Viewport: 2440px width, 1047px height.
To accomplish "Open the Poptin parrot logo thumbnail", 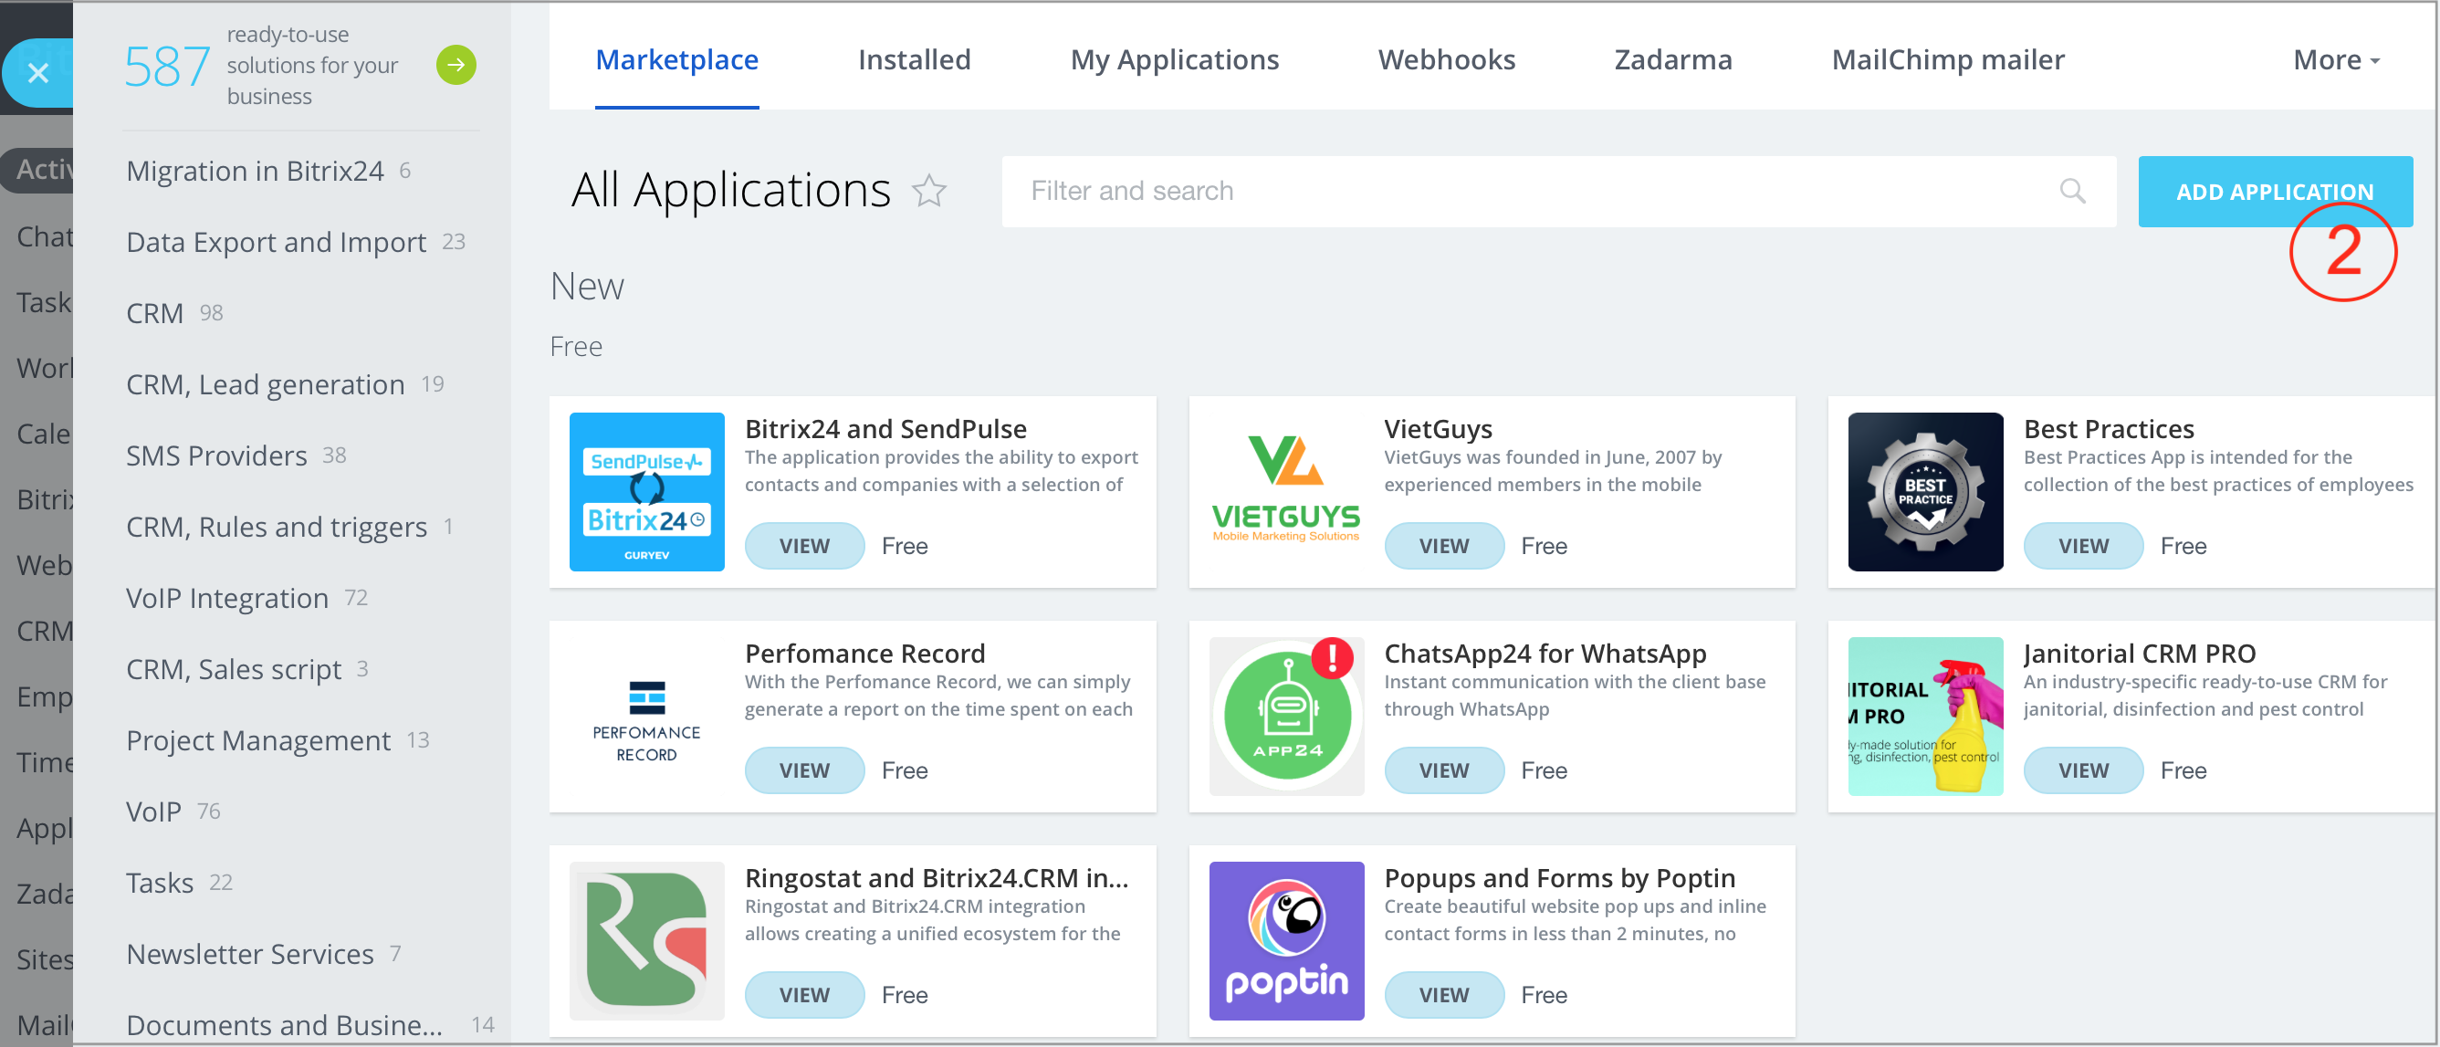I will 1285,941.
